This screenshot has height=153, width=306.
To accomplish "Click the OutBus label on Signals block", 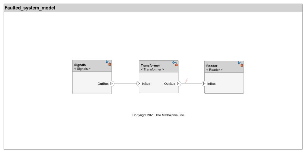I will coord(103,84).
